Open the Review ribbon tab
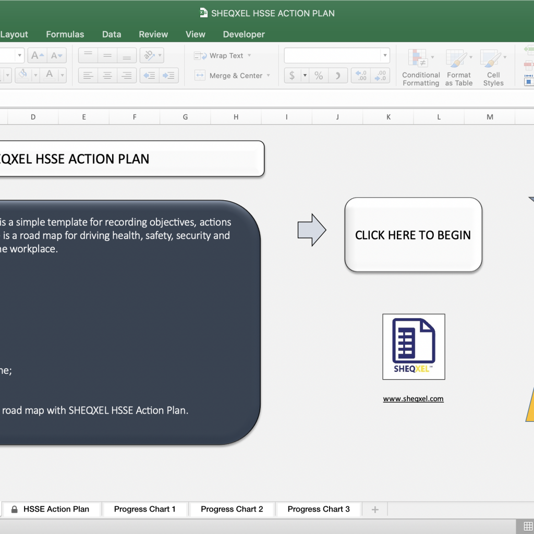 153,34
